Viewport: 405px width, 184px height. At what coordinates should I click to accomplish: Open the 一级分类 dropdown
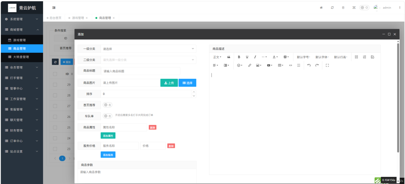point(148,49)
